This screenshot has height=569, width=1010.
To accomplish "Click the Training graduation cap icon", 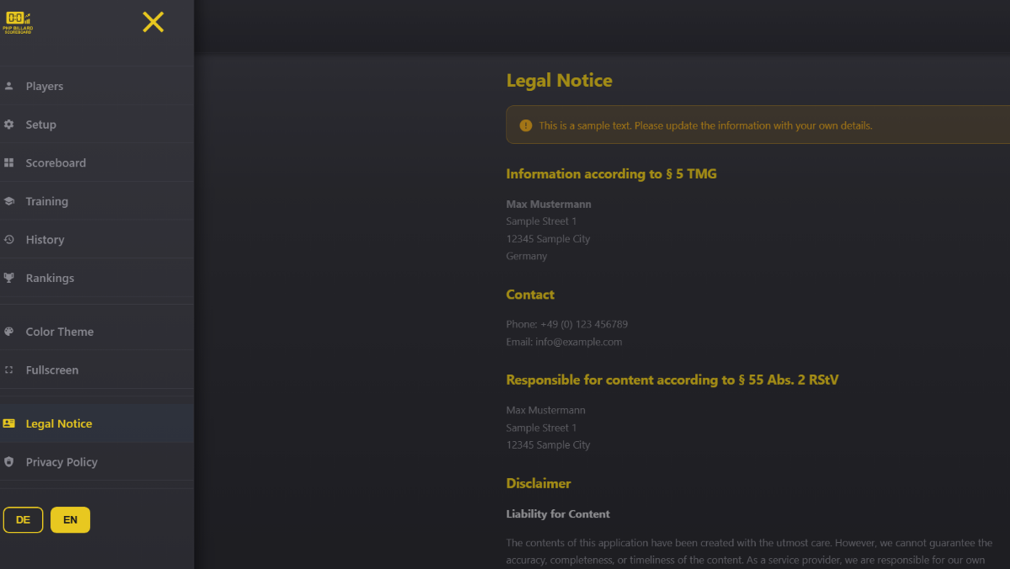I will pyautogui.click(x=9, y=201).
